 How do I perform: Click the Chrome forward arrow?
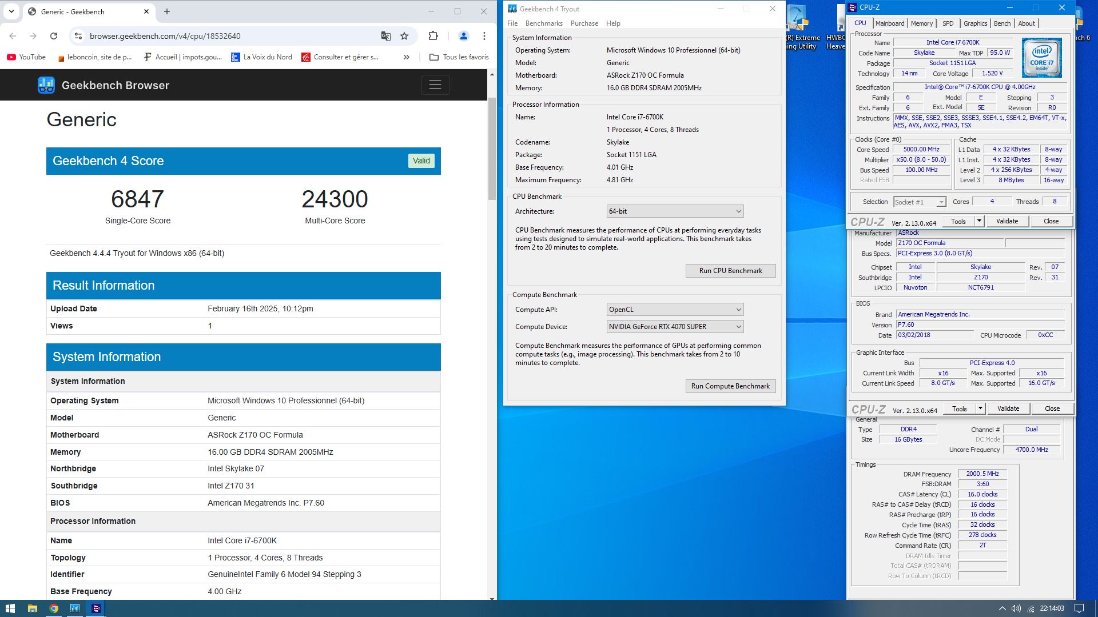point(33,36)
